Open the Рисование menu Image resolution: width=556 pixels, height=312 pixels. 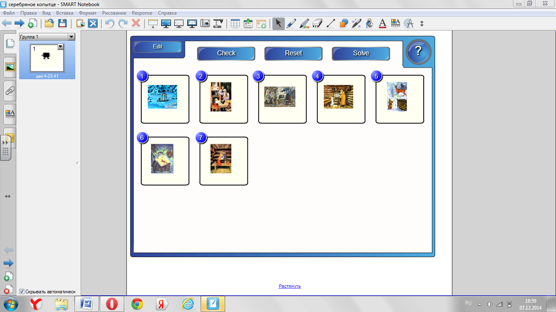tap(114, 13)
